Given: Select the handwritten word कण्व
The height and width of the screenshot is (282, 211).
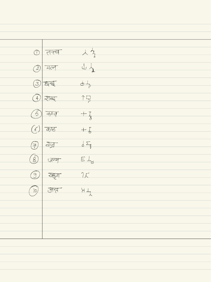Looking at the screenshot, I should point(52,113).
